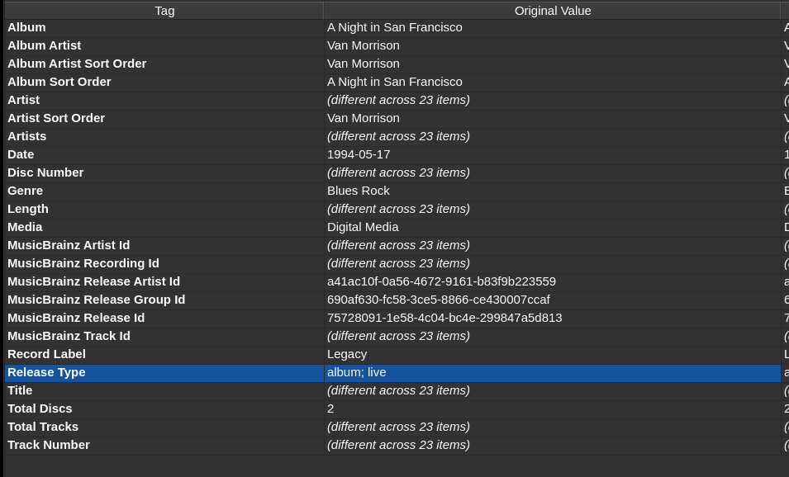Select the Album Sort Order row
Viewport: 789px width, 477px height.
59,82
